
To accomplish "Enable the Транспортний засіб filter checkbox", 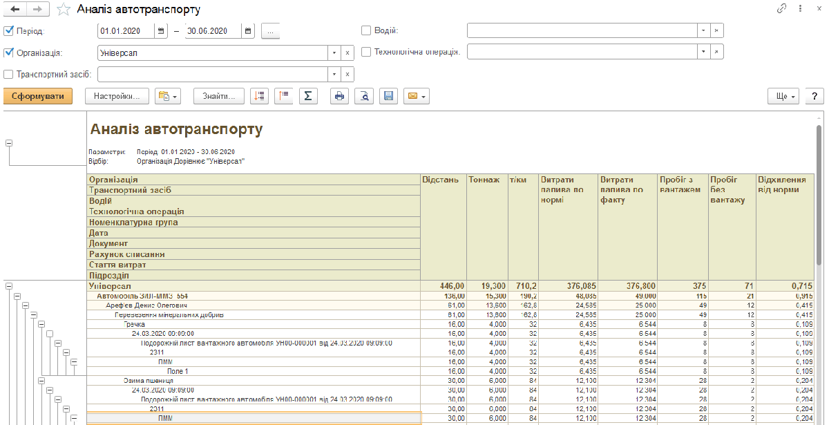I will 9,75.
